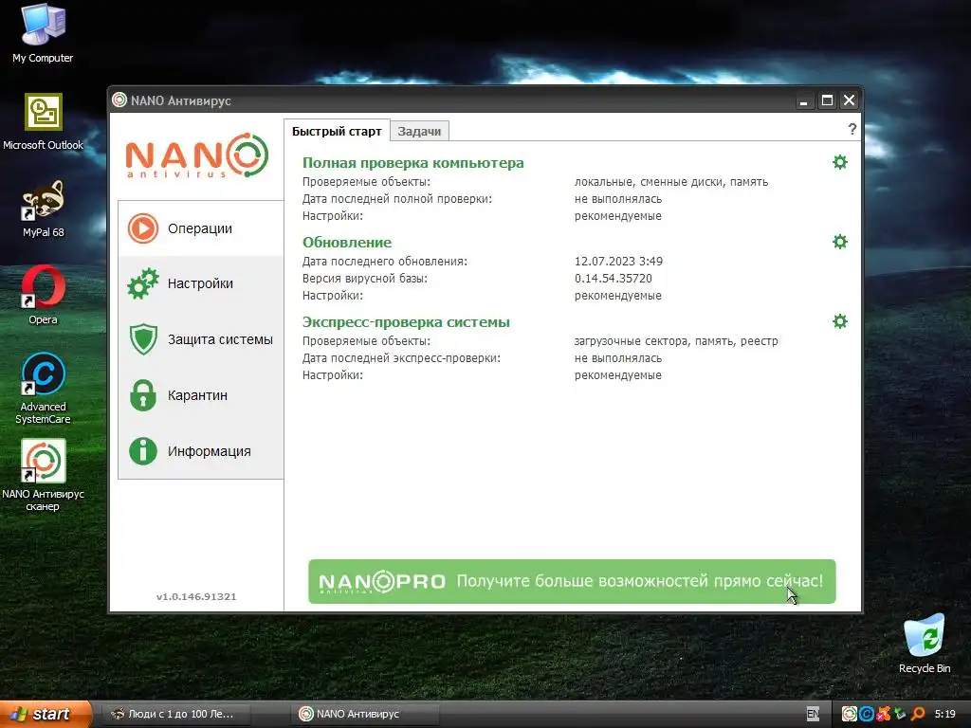Click version text v1.0.146.91321
The image size is (971, 728).
(x=196, y=597)
